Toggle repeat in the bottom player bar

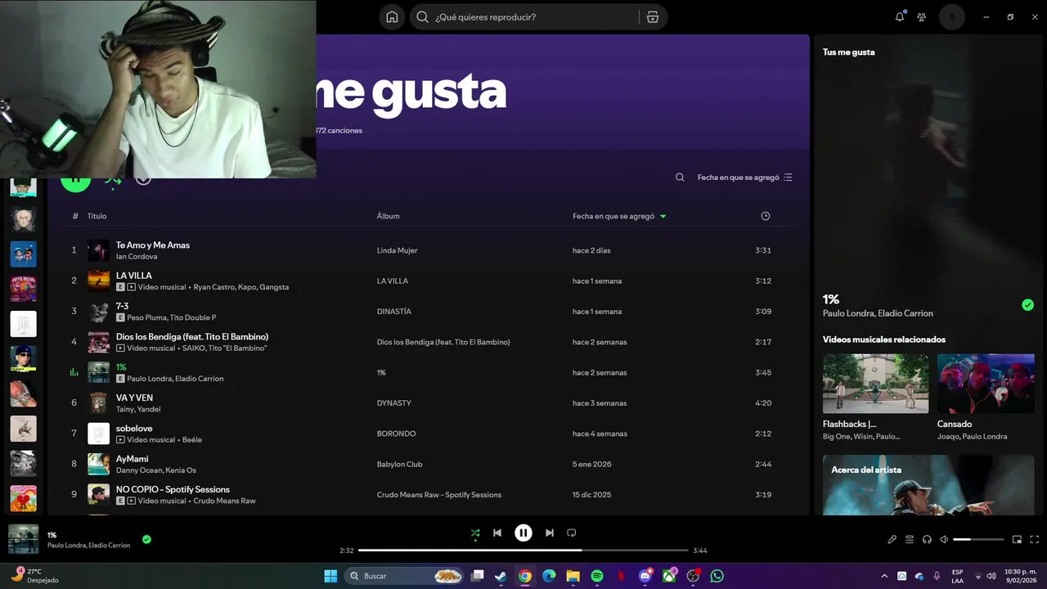click(572, 533)
